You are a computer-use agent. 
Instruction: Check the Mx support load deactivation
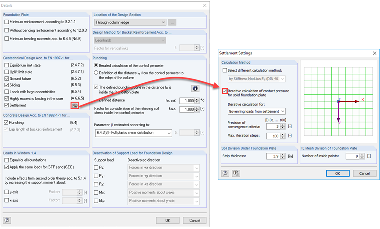[x=96, y=192]
